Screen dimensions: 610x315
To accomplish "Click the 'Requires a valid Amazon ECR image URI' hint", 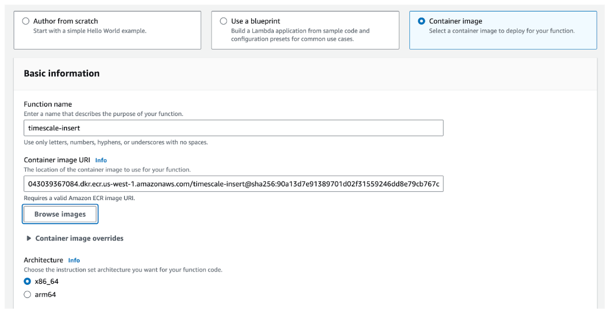I will pos(79,198).
